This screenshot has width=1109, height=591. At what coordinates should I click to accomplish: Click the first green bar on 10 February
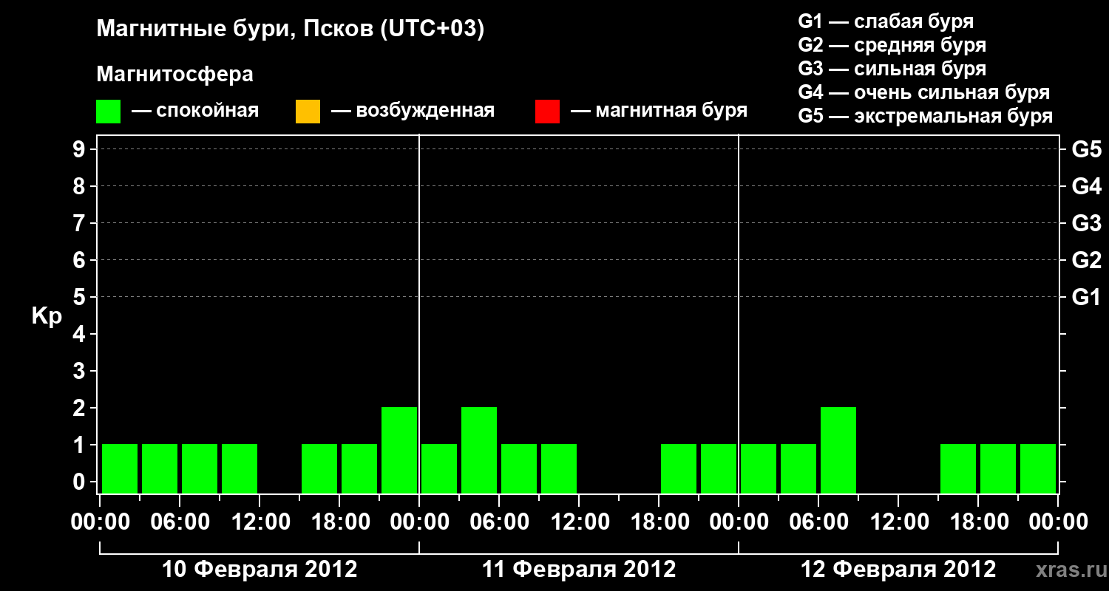coord(120,468)
